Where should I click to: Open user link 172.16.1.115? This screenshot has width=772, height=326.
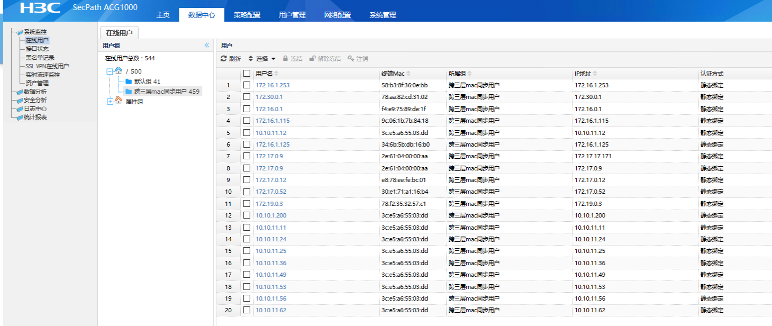click(x=273, y=121)
